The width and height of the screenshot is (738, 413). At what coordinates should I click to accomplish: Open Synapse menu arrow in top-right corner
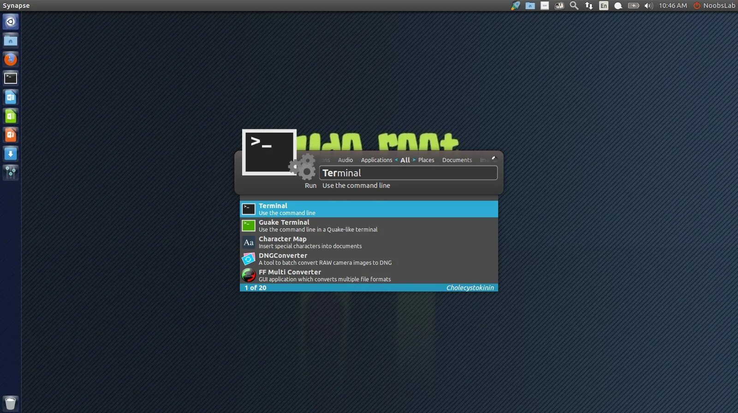pyautogui.click(x=494, y=158)
